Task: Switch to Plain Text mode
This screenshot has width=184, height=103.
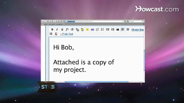Action: tap(67, 34)
